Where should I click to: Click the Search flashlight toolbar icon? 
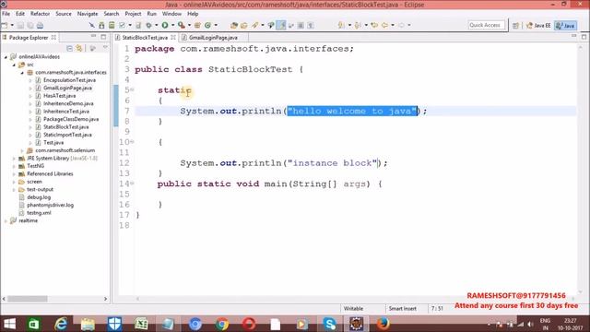255,25
